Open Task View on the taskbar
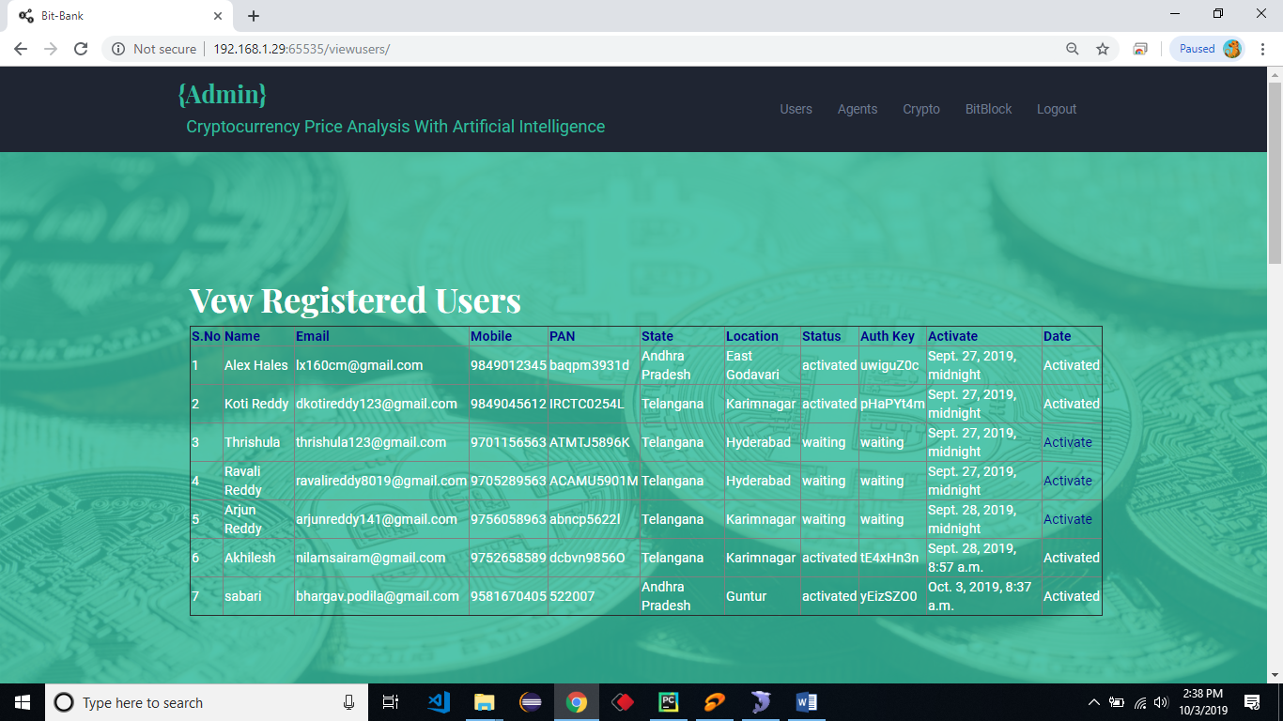 pyautogui.click(x=392, y=702)
